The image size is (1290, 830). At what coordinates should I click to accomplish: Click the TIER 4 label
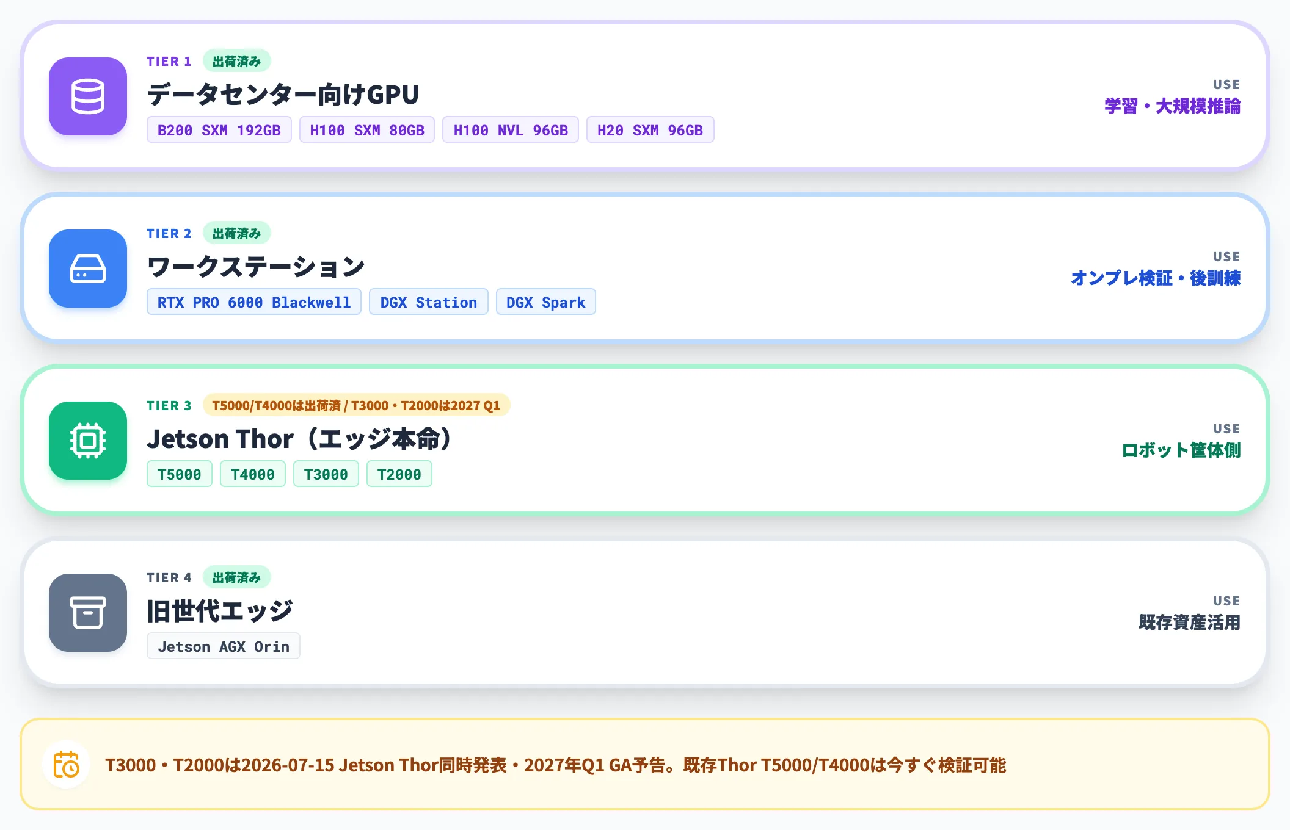point(169,577)
